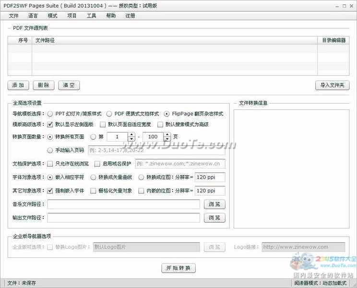Select PPT 幻灯片/简报样式 template

click(x=50, y=114)
